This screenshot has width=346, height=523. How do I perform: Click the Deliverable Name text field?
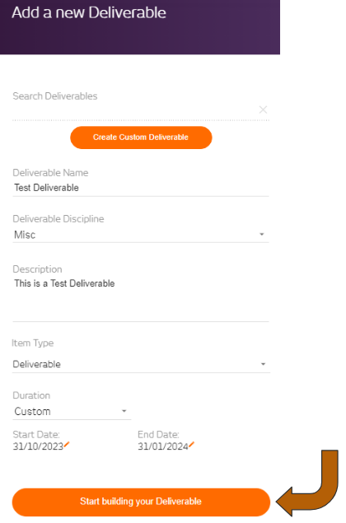pos(141,188)
